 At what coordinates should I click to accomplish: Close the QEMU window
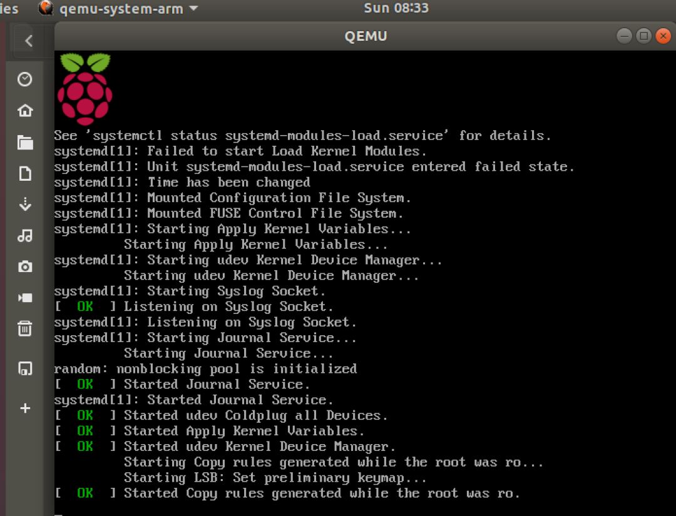[663, 36]
